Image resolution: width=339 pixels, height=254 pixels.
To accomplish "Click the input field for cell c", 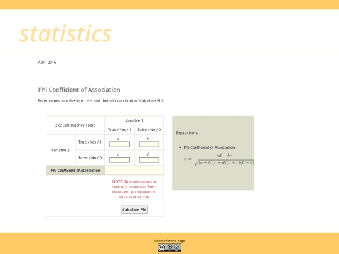I will pyautogui.click(x=119, y=160).
